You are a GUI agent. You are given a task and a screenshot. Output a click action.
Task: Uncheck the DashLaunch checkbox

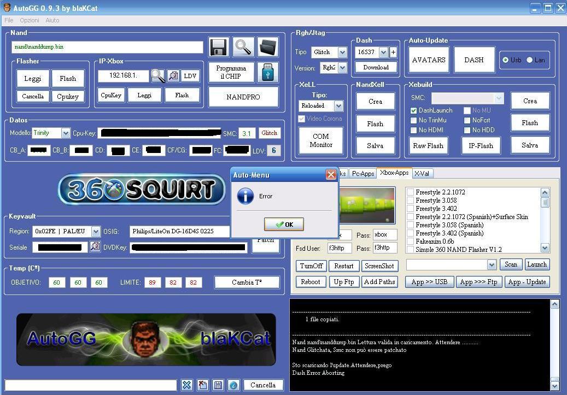[x=414, y=110]
